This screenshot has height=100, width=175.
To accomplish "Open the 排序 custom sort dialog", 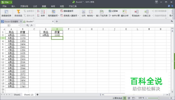I will pyautogui.click(x=43, y=13).
